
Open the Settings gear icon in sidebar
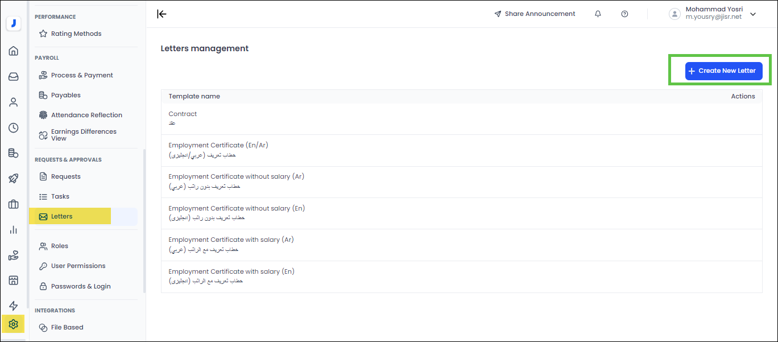pyautogui.click(x=13, y=324)
